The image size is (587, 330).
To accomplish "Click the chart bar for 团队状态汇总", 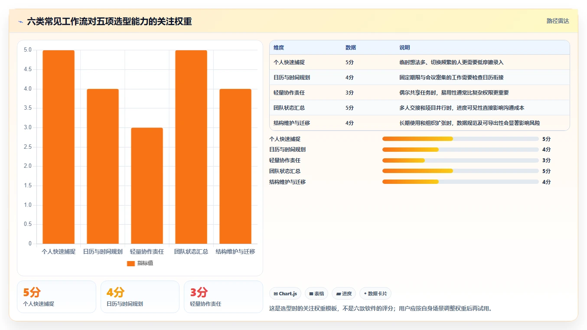I will coord(191,147).
